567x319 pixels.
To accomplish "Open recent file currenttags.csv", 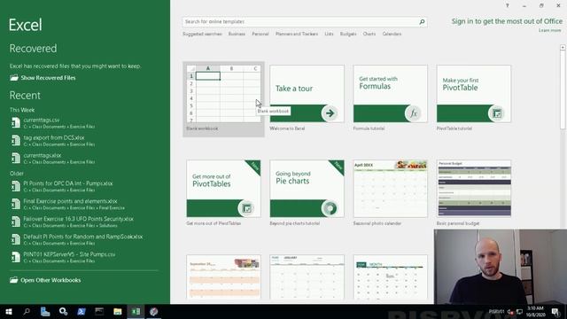I will [53, 123].
